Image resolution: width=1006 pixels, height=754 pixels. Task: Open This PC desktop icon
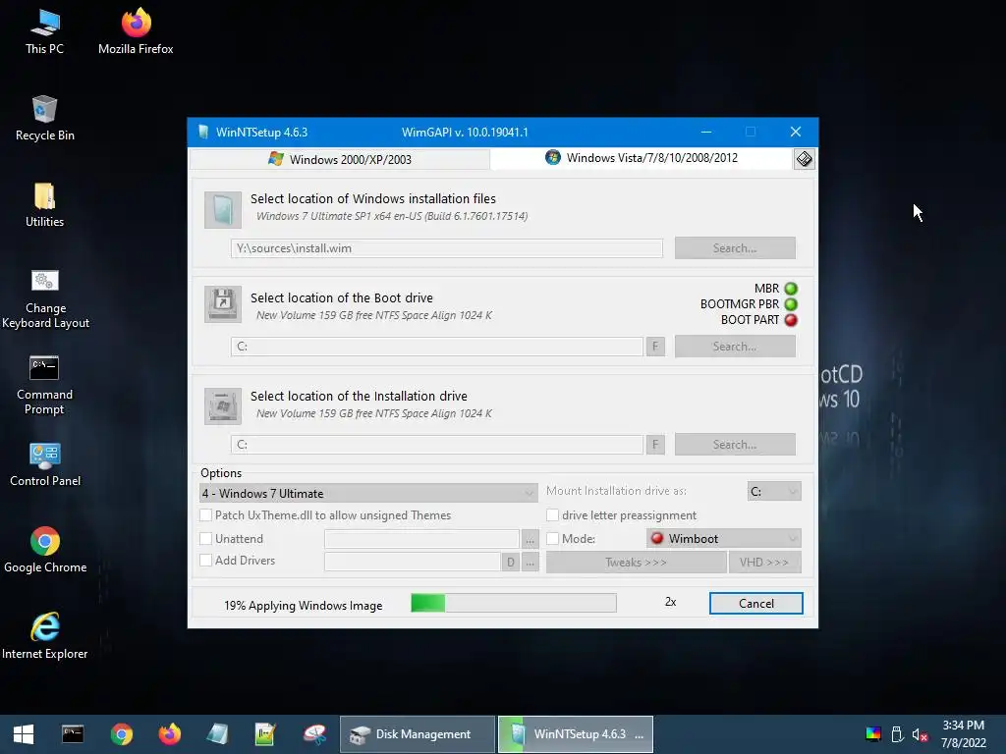click(x=44, y=31)
